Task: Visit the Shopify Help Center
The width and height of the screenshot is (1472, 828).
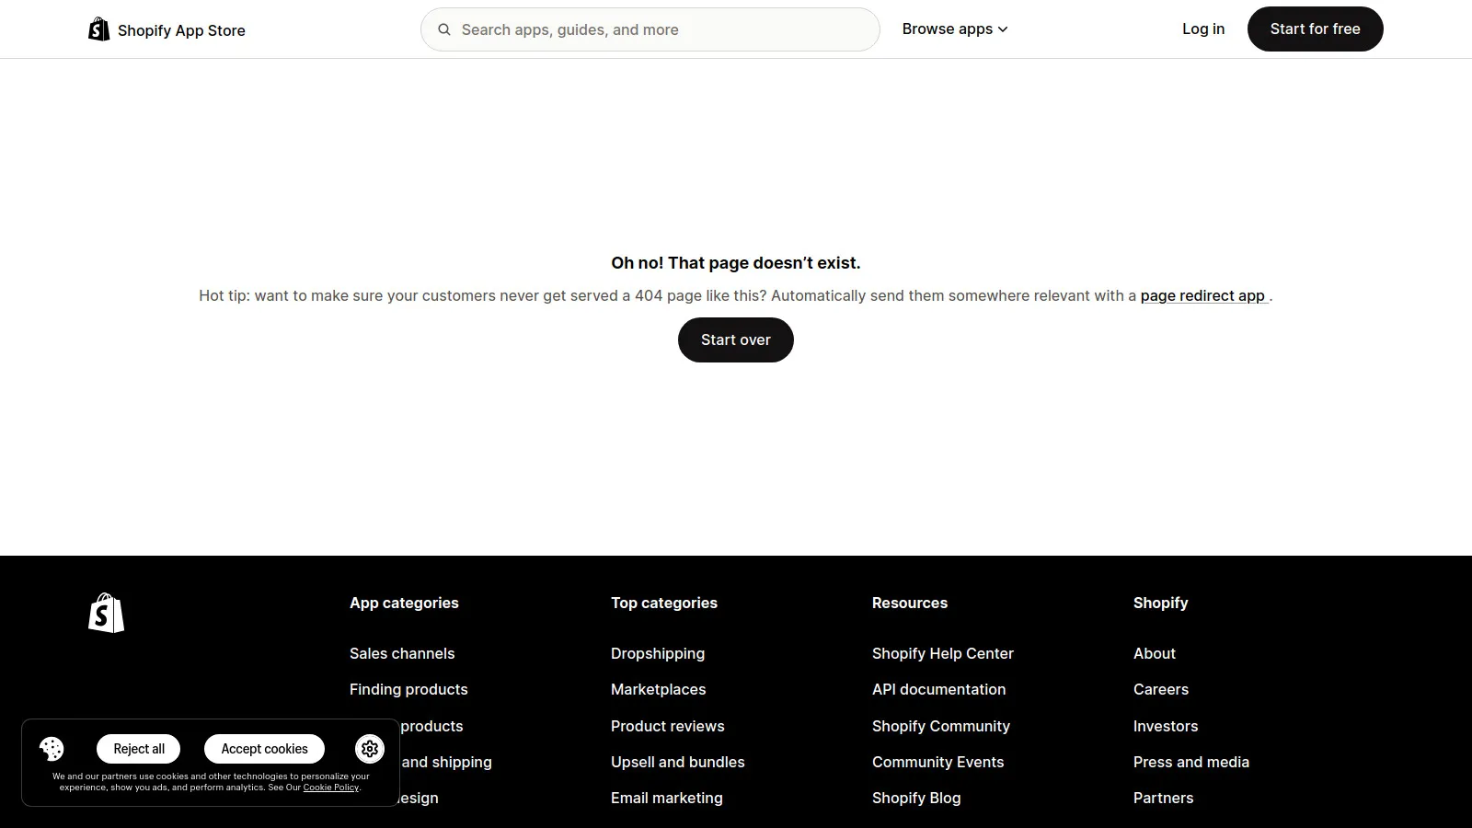Action: tap(942, 653)
